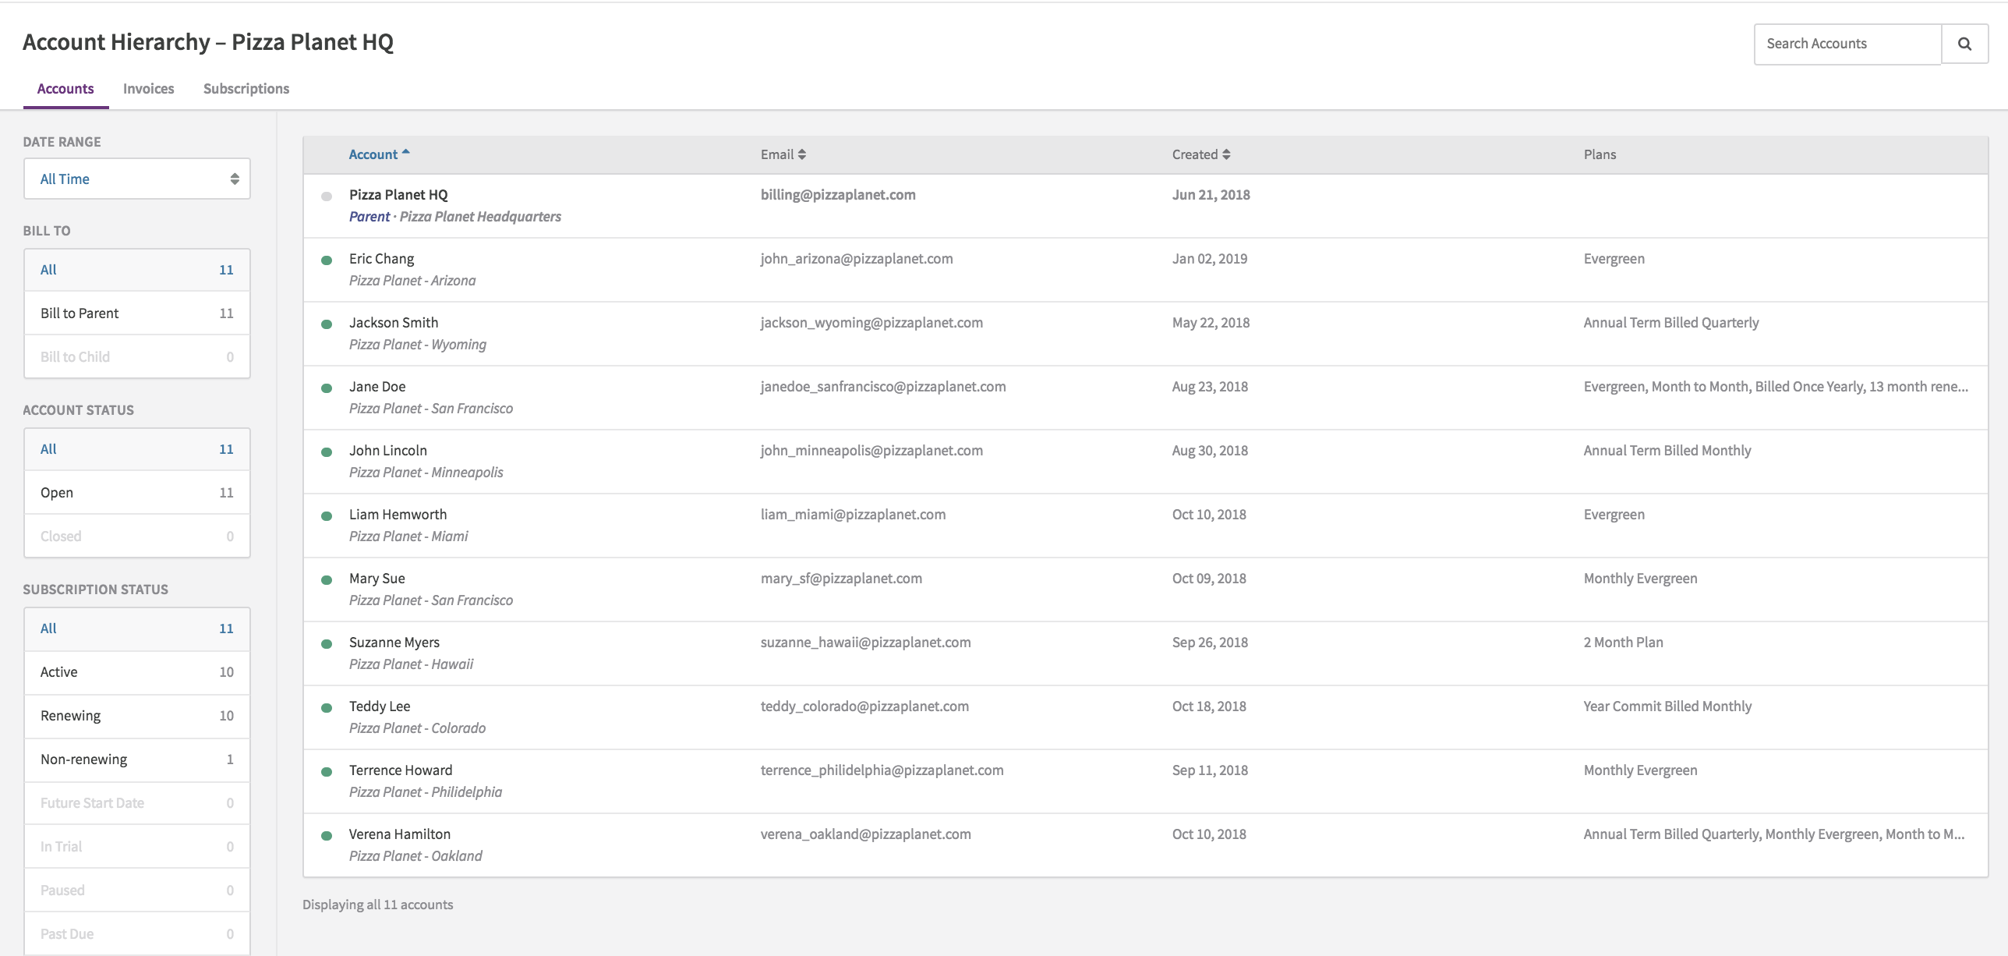The height and width of the screenshot is (956, 2008).
Task: Switch to the Invoices tab
Action: pos(147,87)
